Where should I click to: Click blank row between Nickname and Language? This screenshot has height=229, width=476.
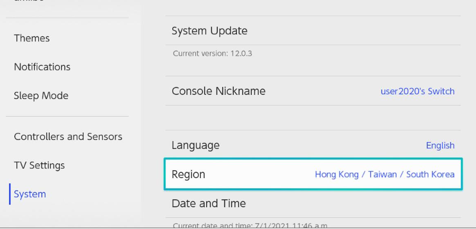click(313, 118)
